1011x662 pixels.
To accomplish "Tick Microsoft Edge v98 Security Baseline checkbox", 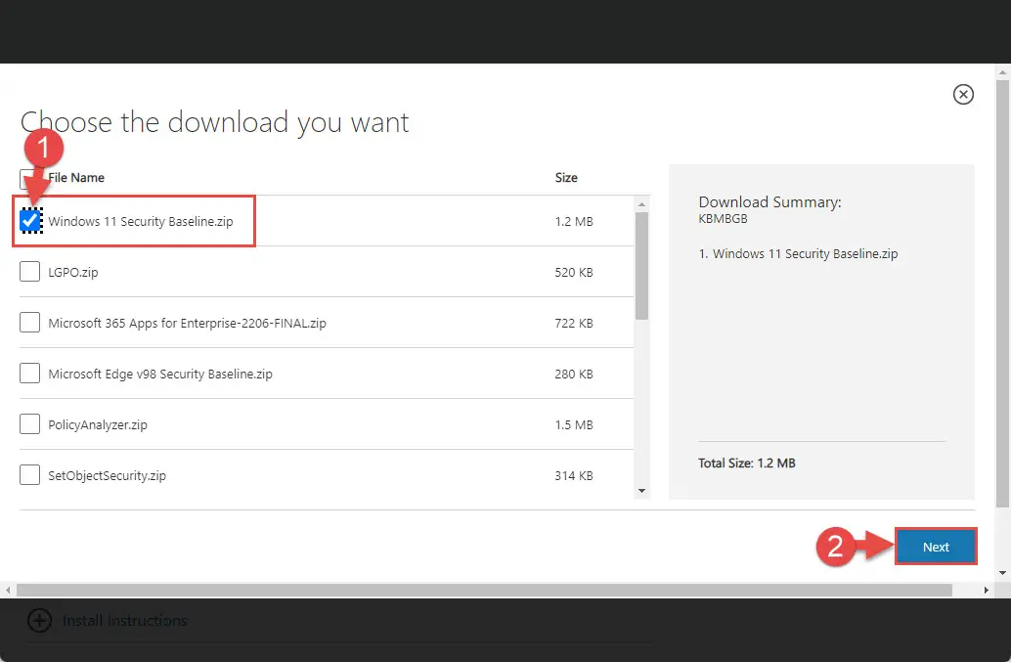I will [x=29, y=374].
